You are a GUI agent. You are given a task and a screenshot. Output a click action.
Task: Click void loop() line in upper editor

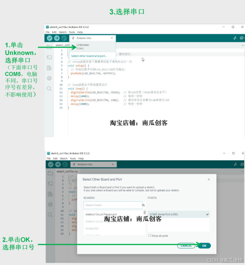tap(77, 89)
